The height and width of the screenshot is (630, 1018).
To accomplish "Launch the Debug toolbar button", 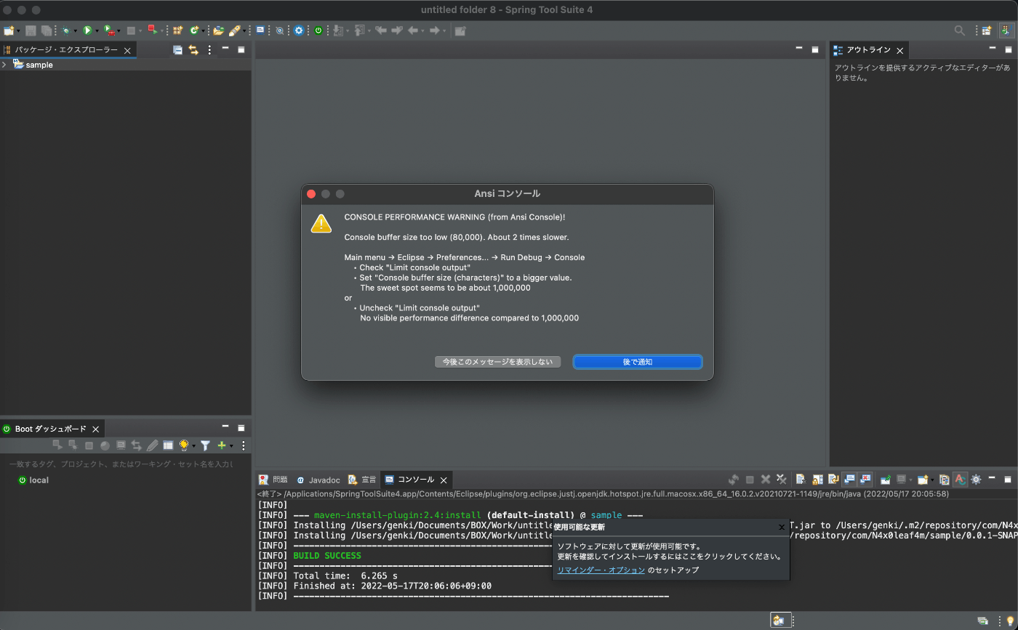I will coord(66,31).
